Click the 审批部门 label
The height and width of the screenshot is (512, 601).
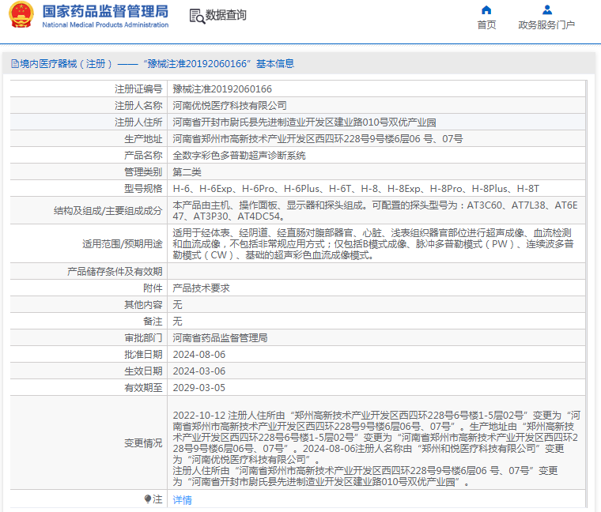(143, 337)
